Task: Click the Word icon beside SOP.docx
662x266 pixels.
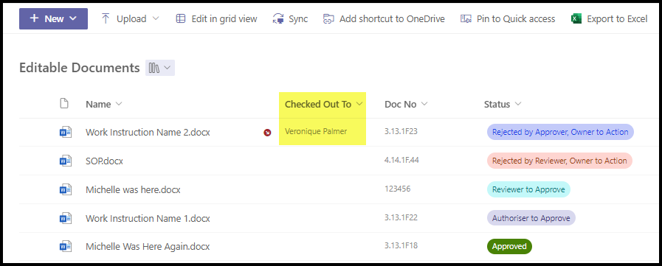Action: coord(66,161)
